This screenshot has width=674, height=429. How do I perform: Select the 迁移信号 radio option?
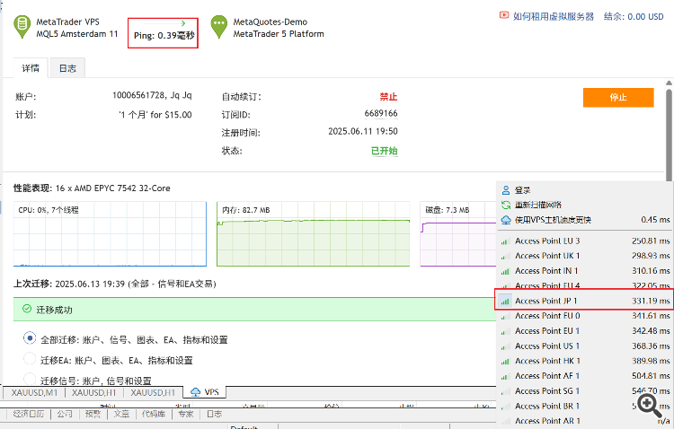coord(30,379)
